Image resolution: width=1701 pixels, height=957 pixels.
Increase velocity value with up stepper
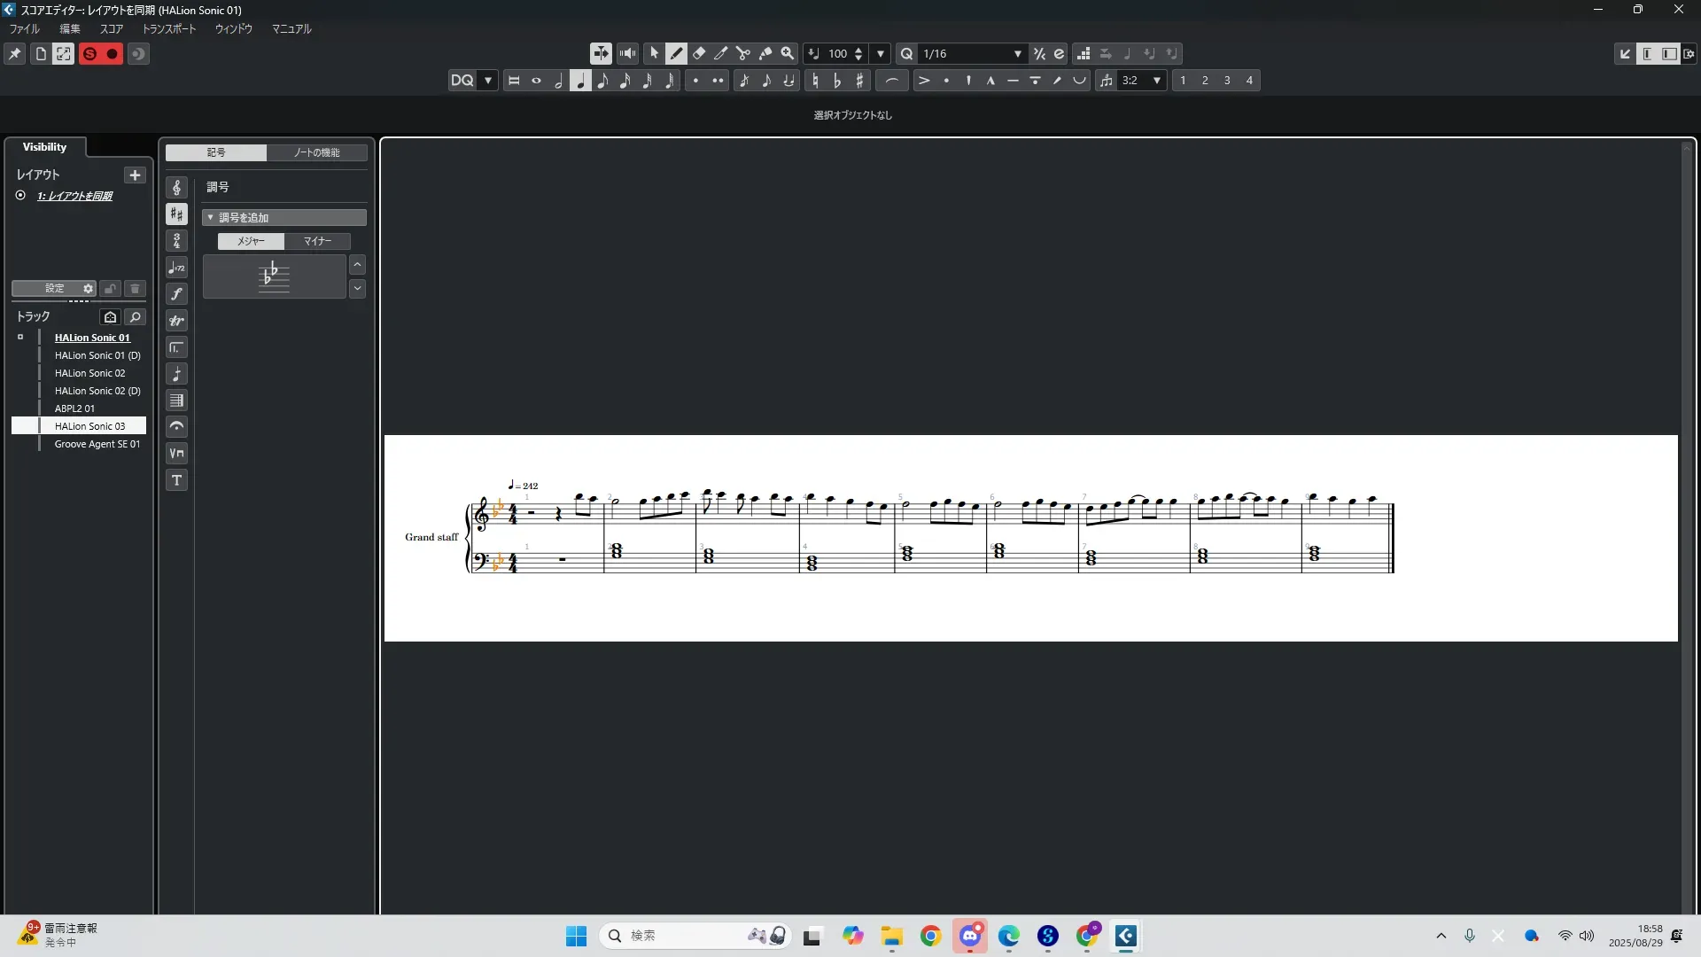click(x=858, y=50)
